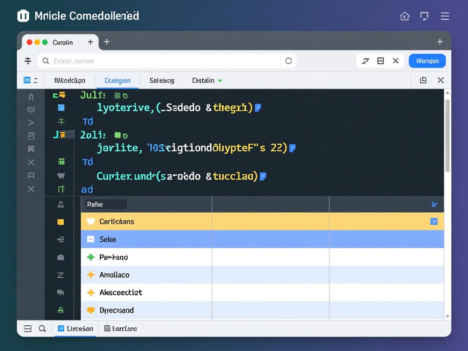This screenshot has height=351, width=468.
Task: Click the panel layout icon in the tab row
Action: (x=423, y=80)
